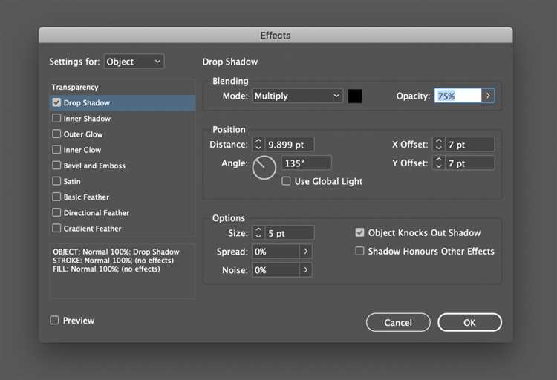Select Transparency in the effects list

click(x=75, y=88)
